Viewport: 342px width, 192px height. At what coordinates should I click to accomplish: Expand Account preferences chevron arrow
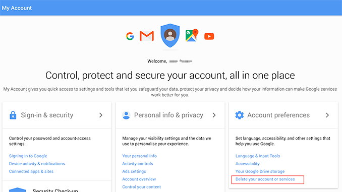click(327, 115)
